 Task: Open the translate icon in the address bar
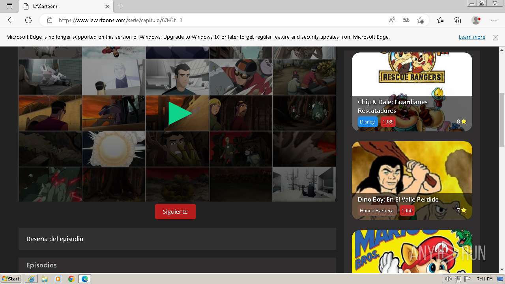[406, 20]
